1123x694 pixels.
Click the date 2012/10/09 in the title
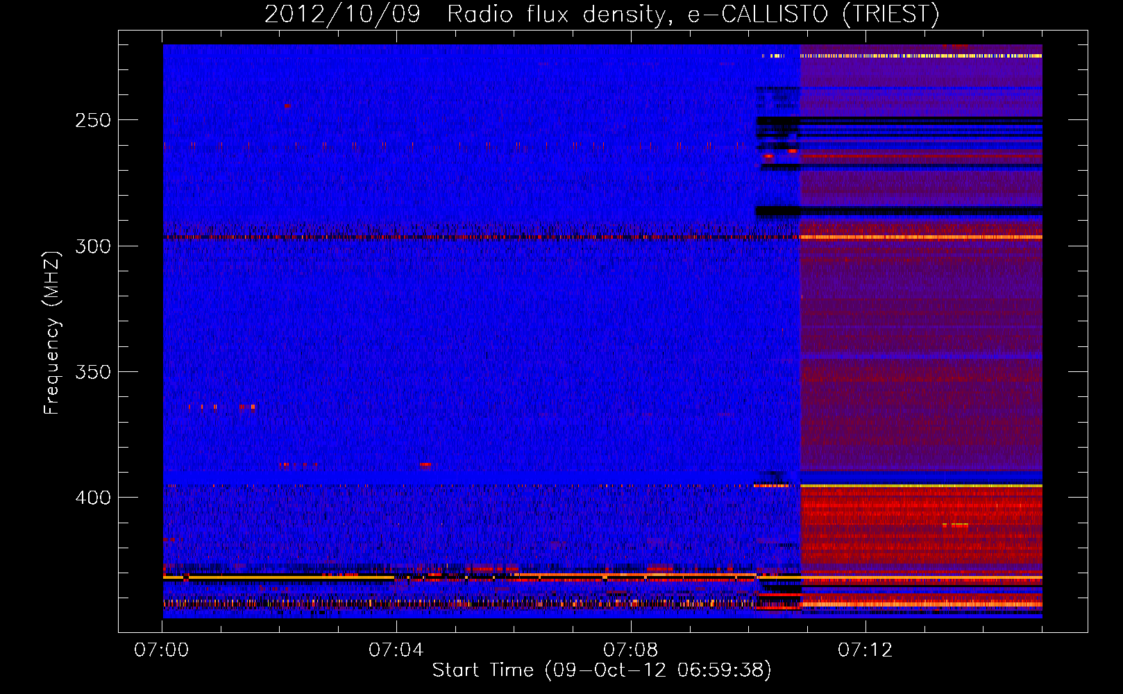point(342,14)
